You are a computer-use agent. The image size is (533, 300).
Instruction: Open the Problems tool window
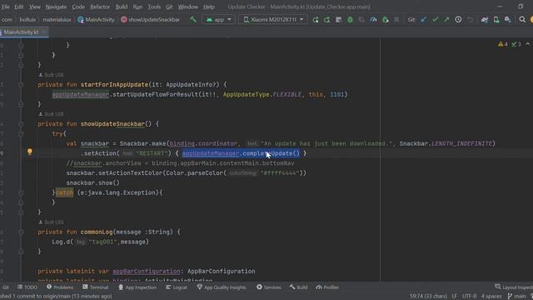click(60, 287)
